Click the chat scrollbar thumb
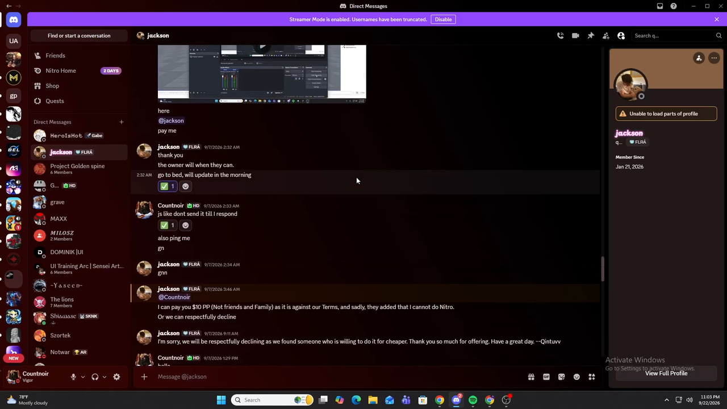 click(602, 269)
